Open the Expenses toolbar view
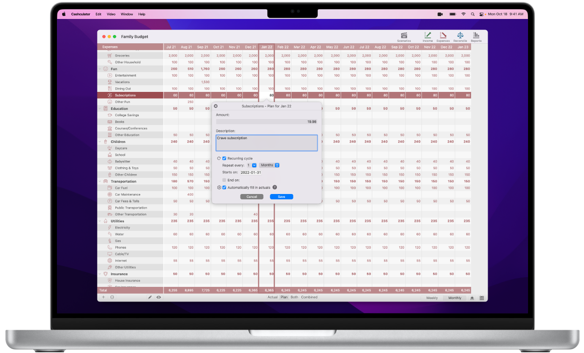The image size is (584, 353). [x=443, y=36]
